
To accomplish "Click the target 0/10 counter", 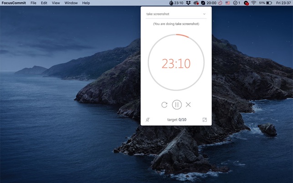I will coord(177,120).
